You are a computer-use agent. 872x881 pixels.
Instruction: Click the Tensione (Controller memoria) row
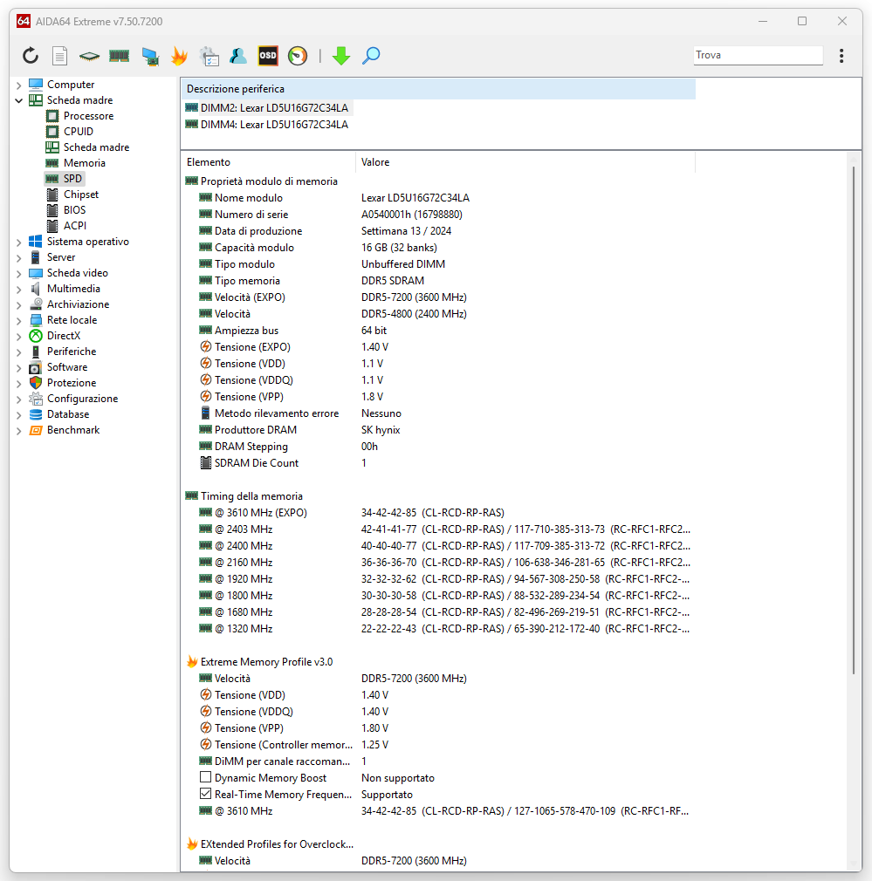click(438, 745)
